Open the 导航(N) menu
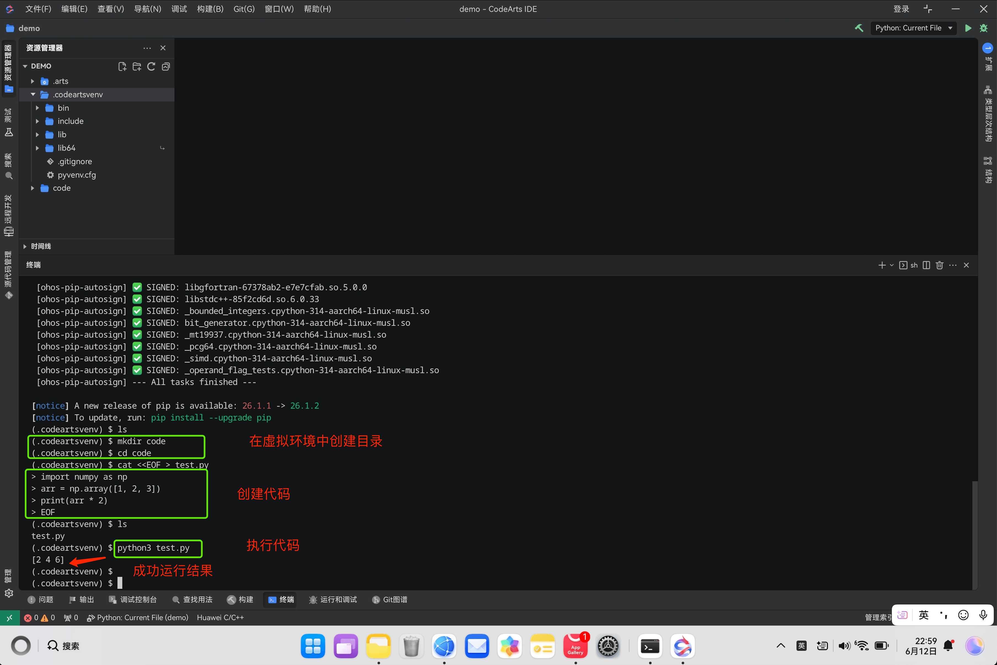997x665 pixels. pos(147,9)
